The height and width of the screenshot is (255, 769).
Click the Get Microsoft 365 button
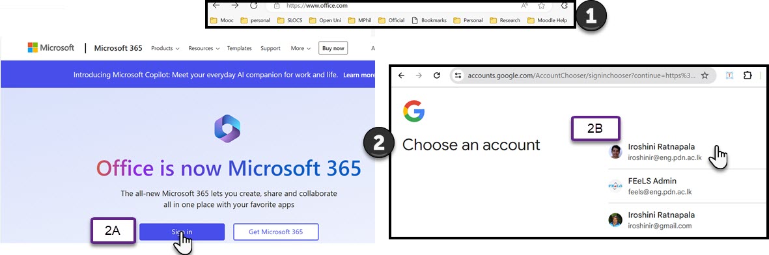pos(275,232)
